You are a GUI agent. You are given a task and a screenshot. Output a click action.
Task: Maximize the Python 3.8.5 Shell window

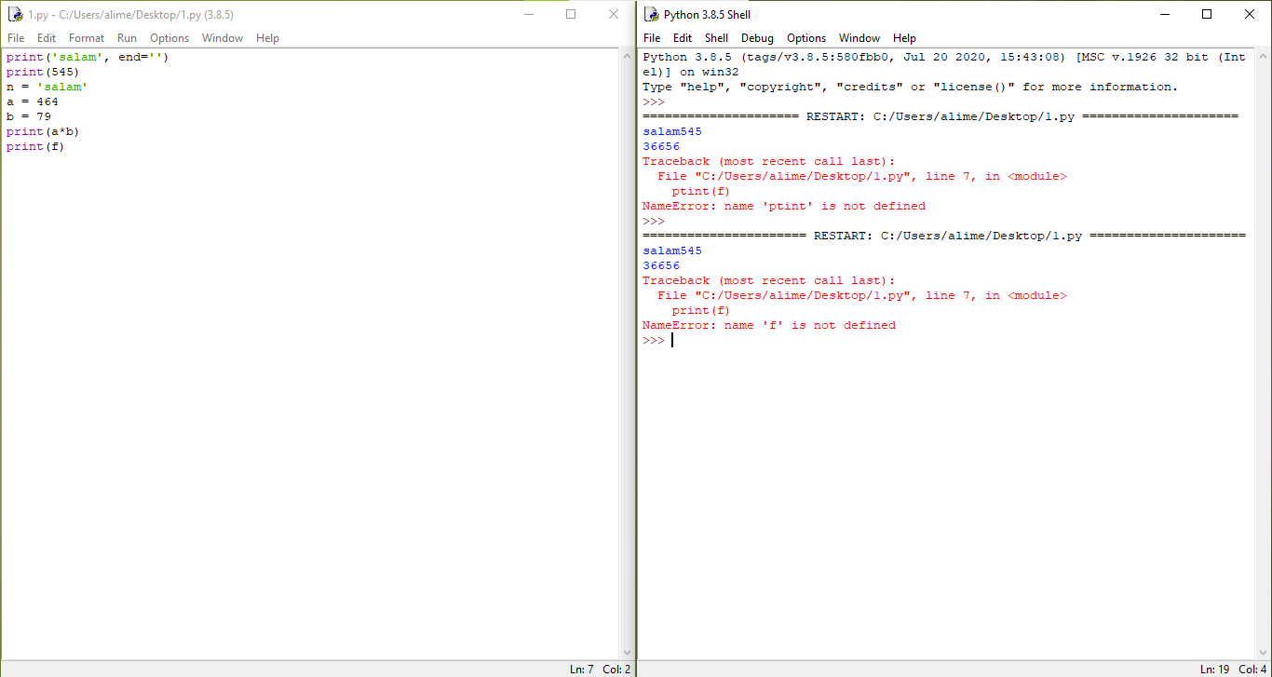tap(1207, 14)
